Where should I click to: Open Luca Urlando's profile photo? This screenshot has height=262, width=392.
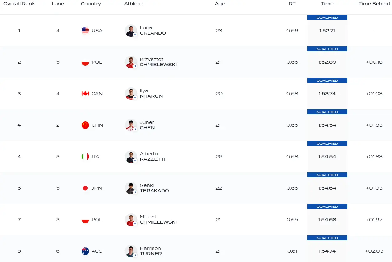[131, 31]
